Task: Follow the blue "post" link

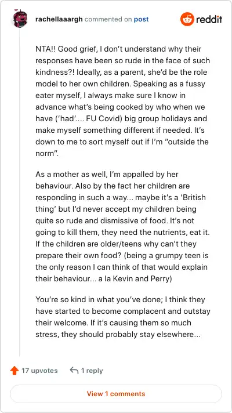Action: pyautogui.click(x=141, y=19)
